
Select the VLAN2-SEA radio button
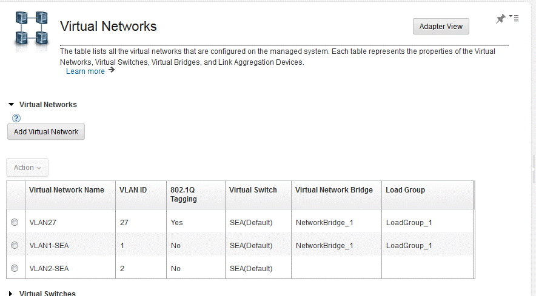pos(15,268)
